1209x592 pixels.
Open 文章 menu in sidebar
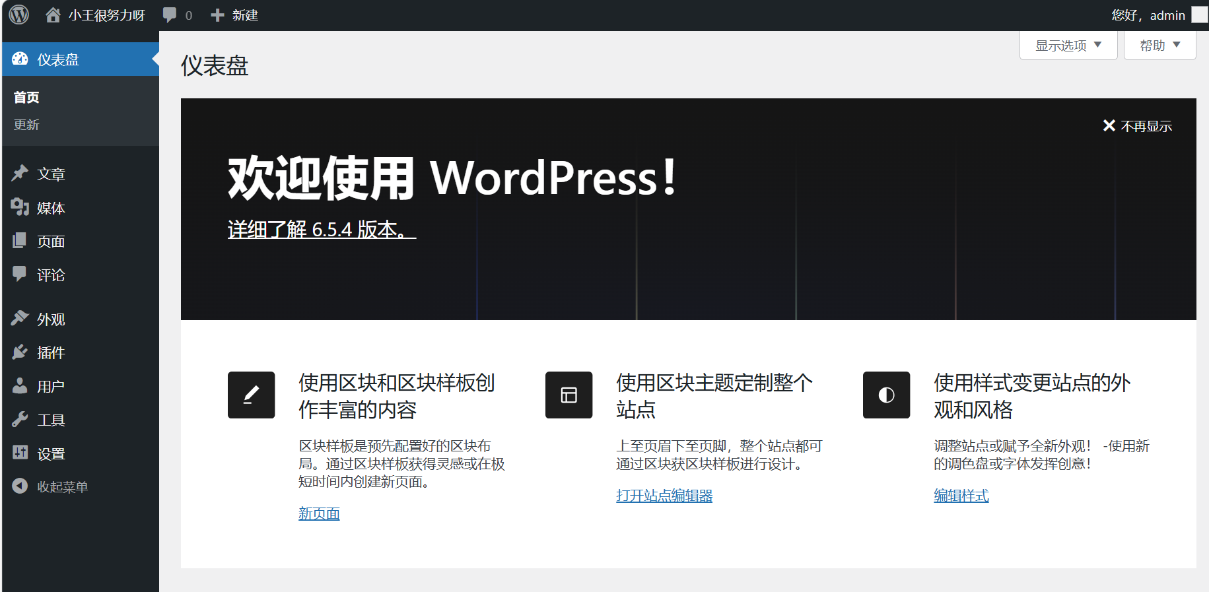(81, 174)
